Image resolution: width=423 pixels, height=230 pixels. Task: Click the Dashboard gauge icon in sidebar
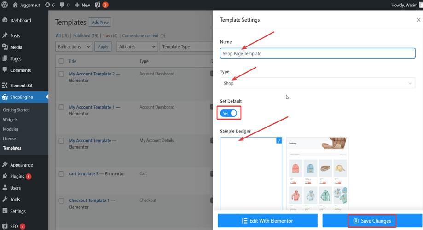pyautogui.click(x=5, y=20)
